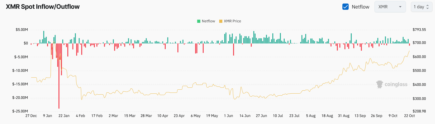Click the $400.00 price axis label
This screenshot has height=124, width=435.
pos(419,85)
